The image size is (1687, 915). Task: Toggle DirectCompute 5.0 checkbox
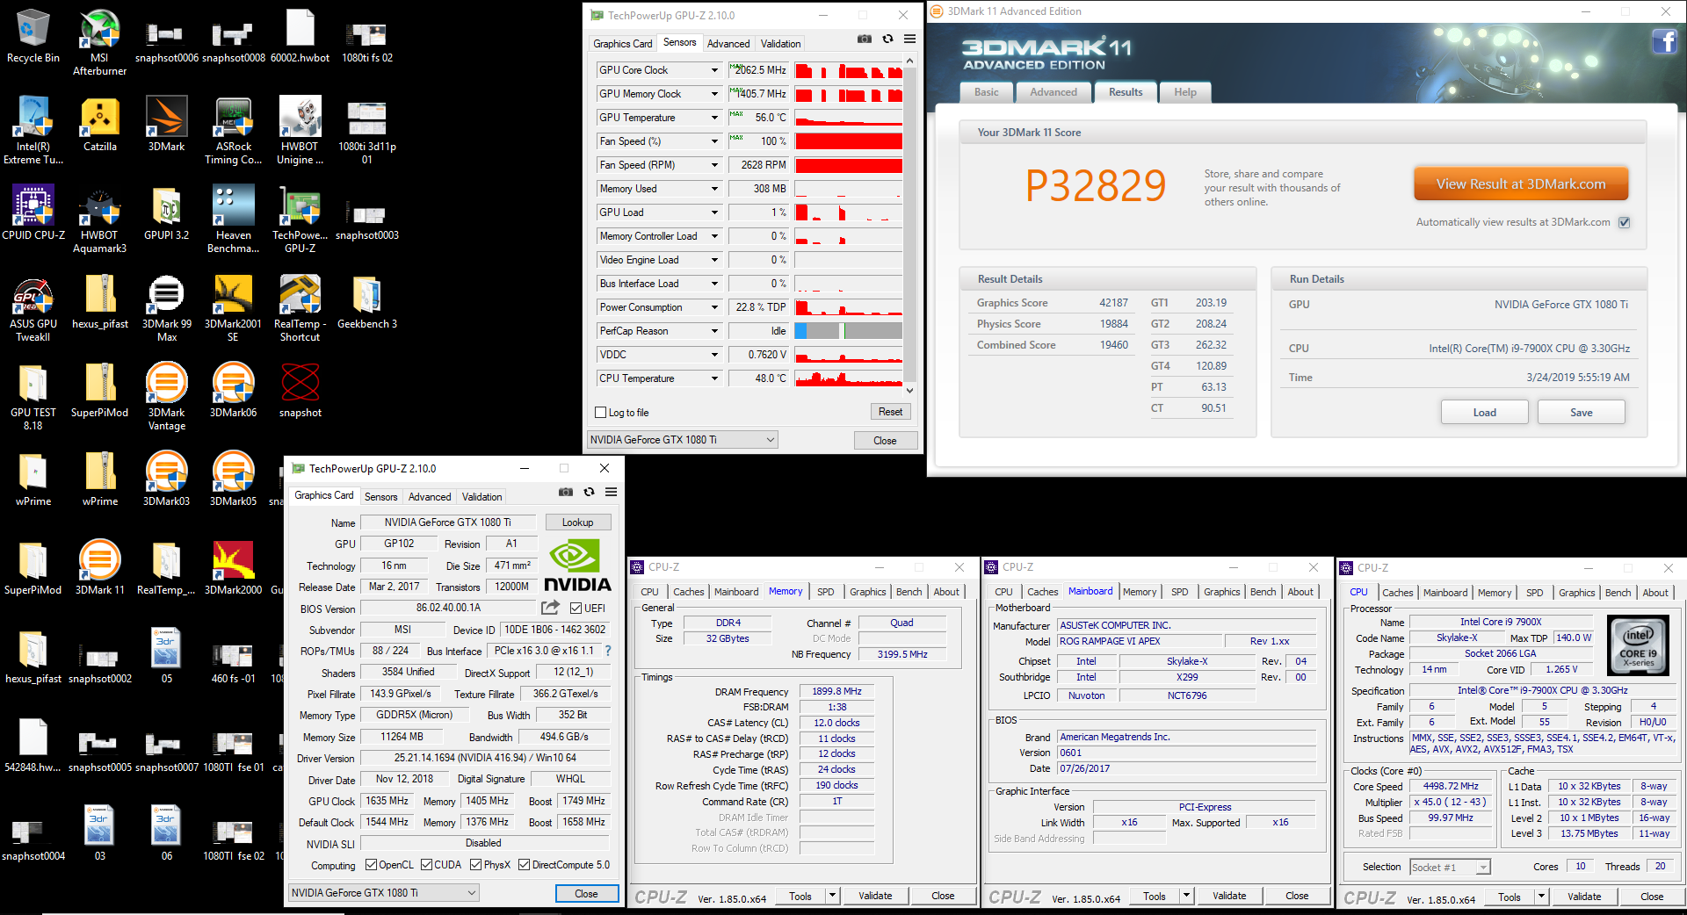click(x=524, y=865)
